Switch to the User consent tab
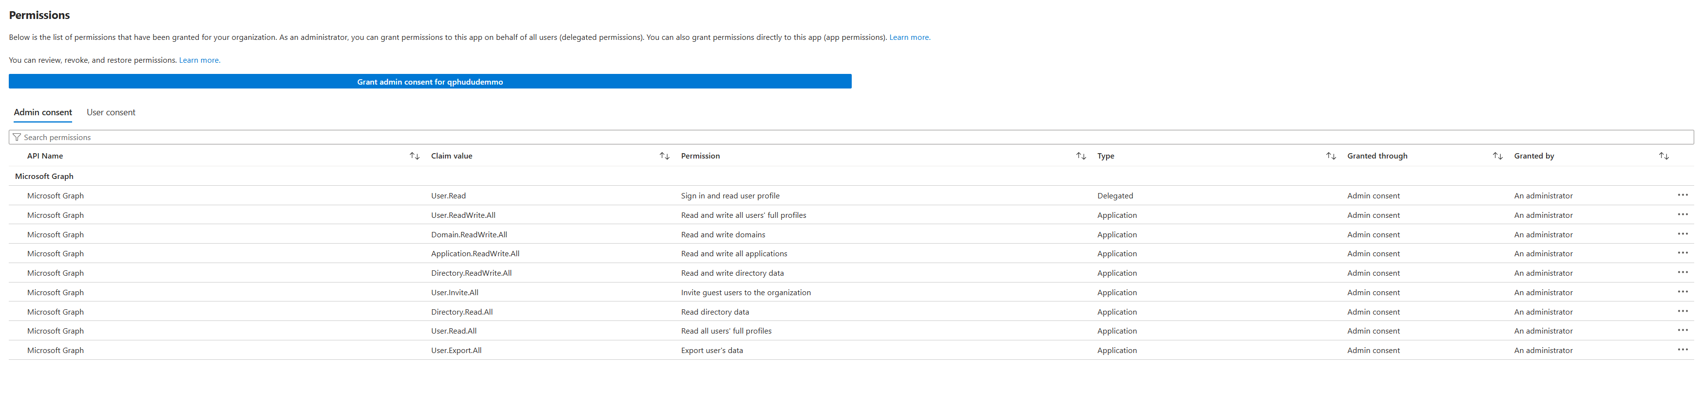 pos(111,113)
